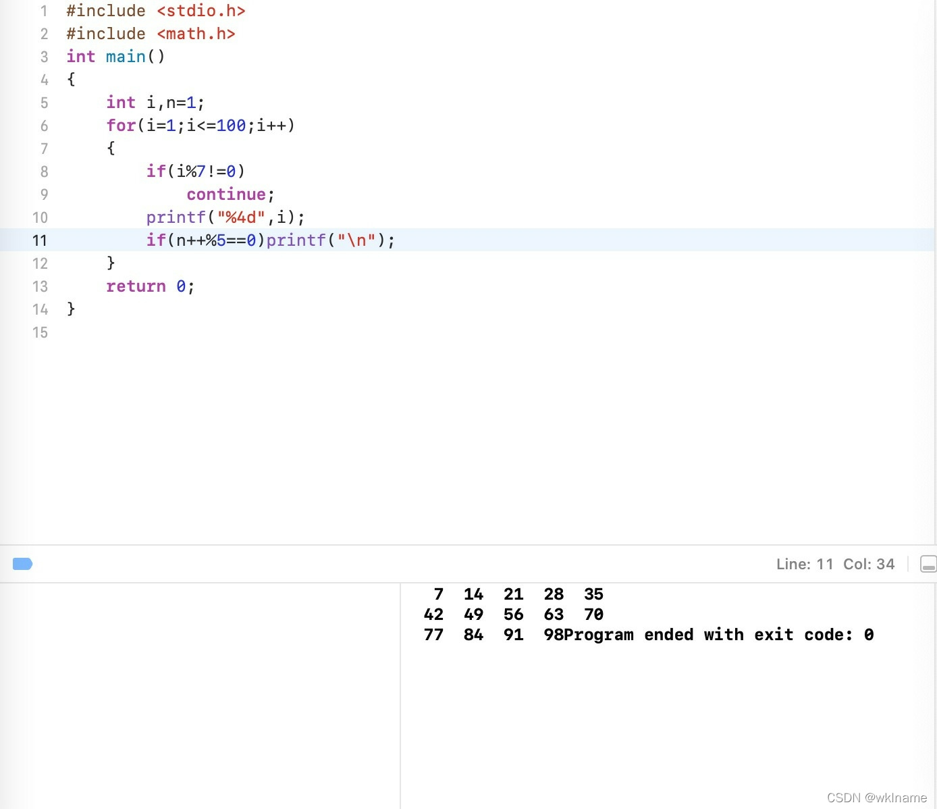Click the printf("%4d",i); statement
This screenshot has width=937, height=809.
click(225, 217)
